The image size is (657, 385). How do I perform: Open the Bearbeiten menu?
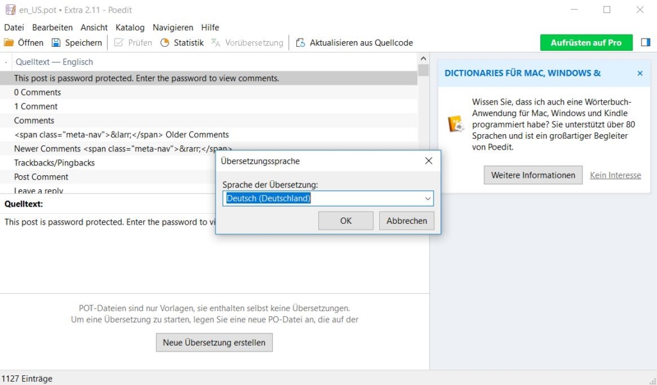tap(53, 27)
